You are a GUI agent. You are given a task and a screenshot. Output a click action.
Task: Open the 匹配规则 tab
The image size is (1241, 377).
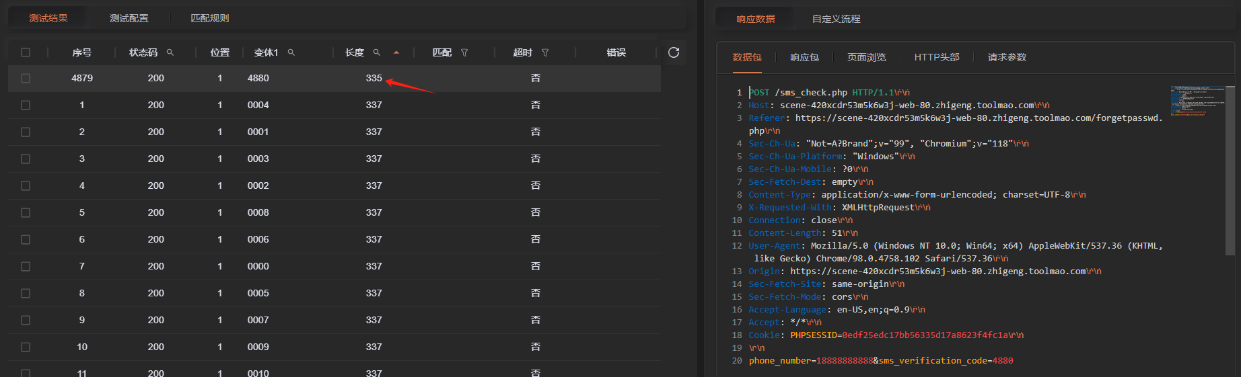[x=210, y=18]
